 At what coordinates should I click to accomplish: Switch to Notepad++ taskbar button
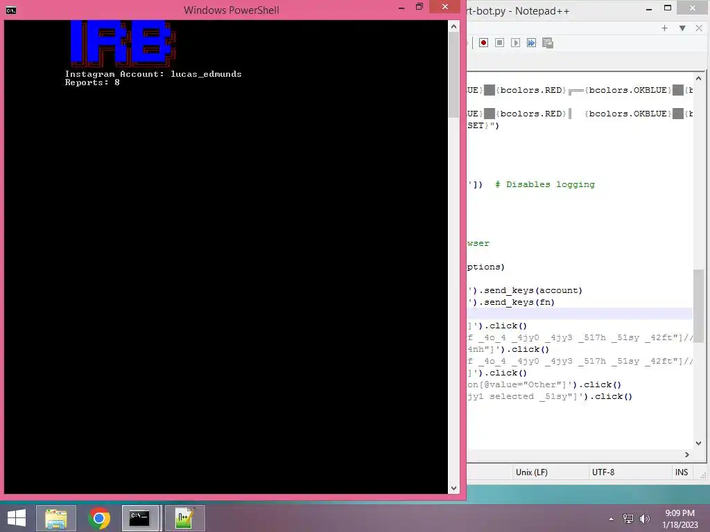point(184,518)
